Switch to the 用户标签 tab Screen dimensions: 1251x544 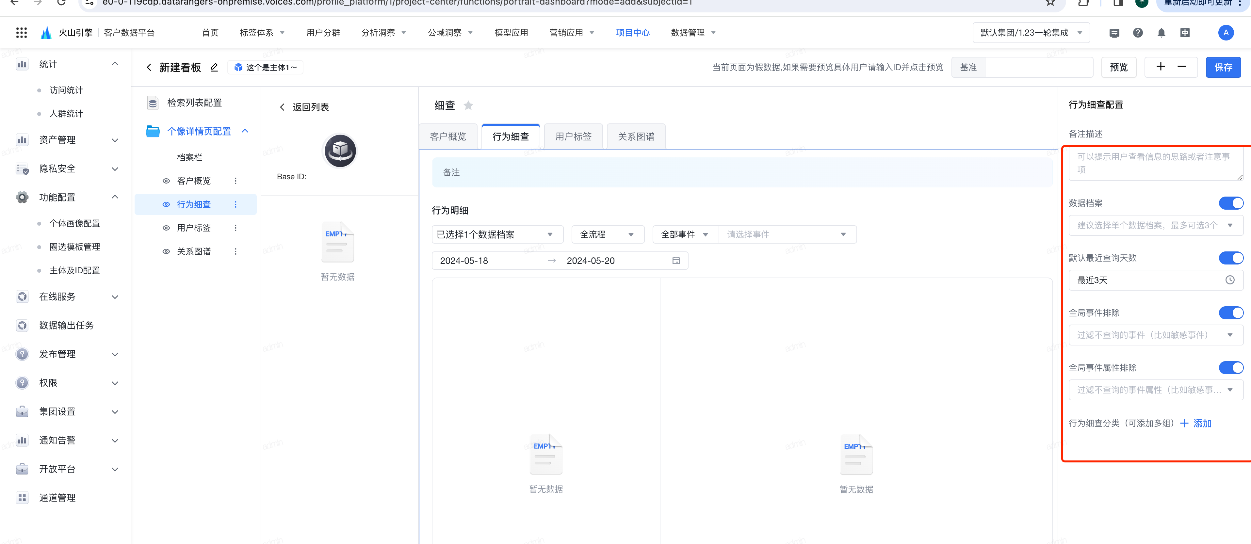point(573,137)
